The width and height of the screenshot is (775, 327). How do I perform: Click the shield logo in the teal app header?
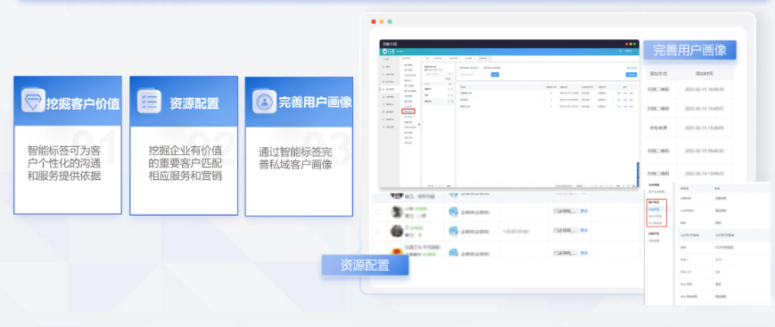[x=384, y=51]
